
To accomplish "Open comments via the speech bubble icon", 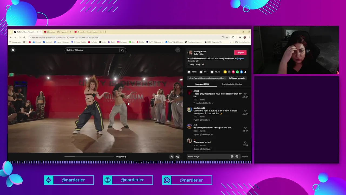I will point(201,72).
